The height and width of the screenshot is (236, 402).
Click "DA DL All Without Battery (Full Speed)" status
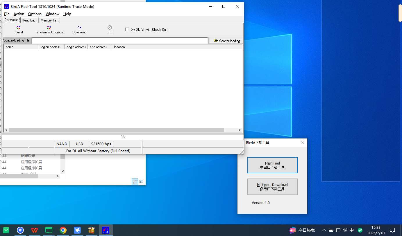[x=98, y=151]
